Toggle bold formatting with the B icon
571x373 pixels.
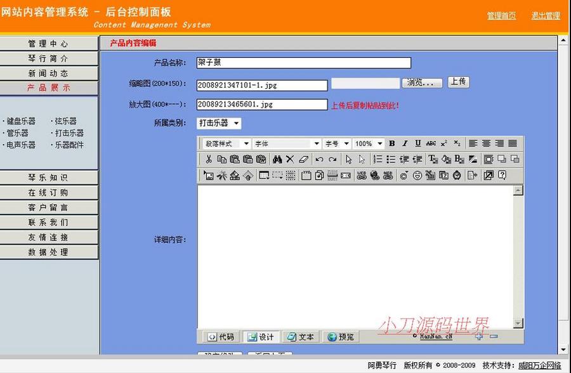point(391,143)
